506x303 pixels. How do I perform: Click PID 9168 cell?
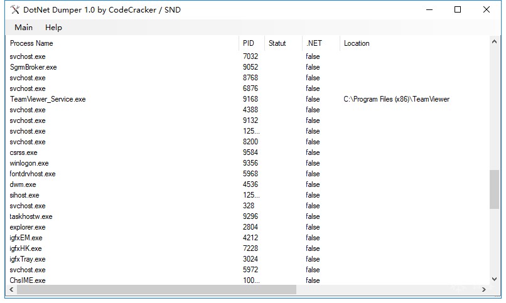(x=250, y=99)
